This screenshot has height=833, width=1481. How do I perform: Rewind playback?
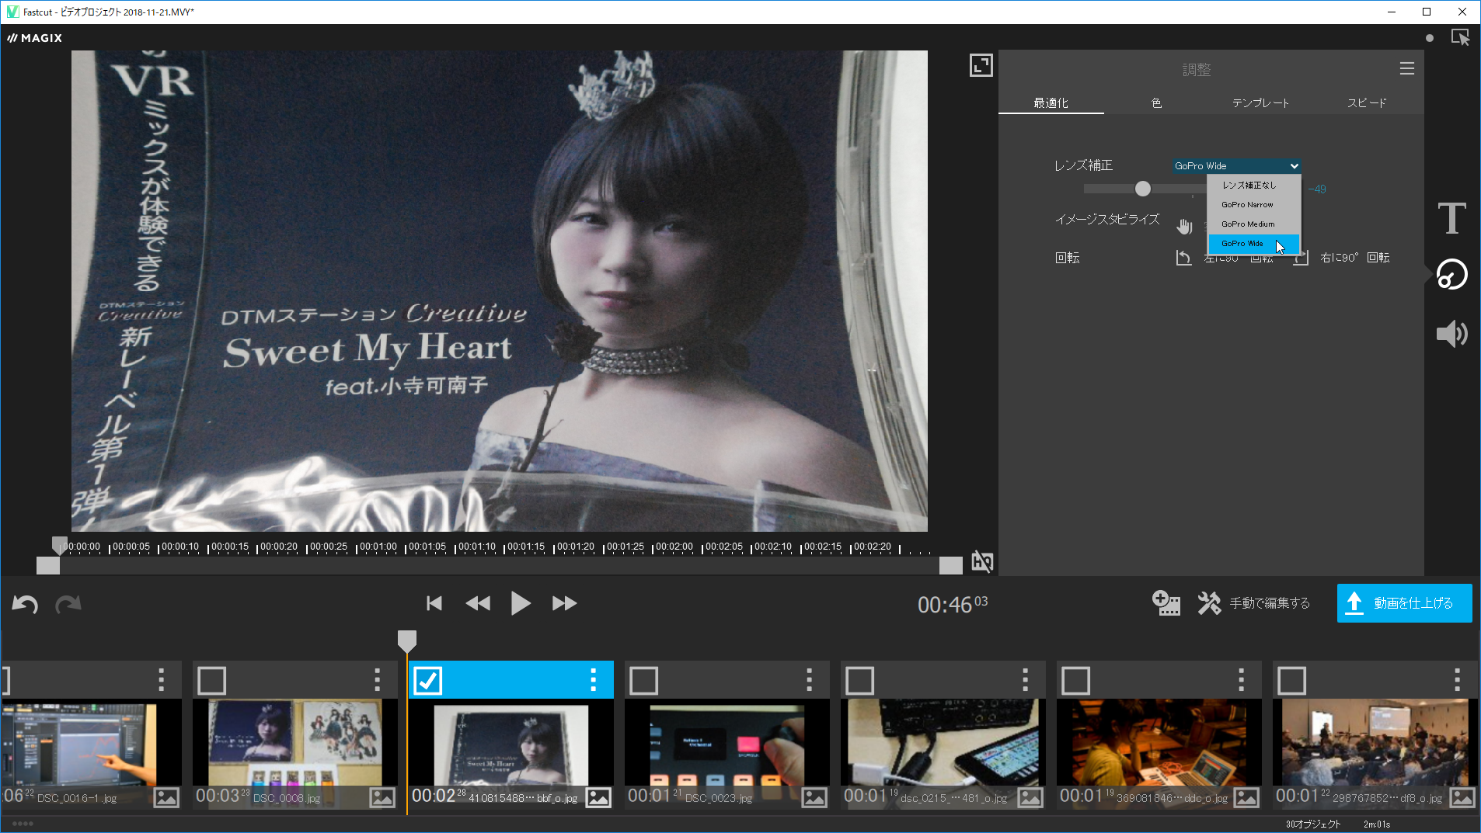pos(478,603)
